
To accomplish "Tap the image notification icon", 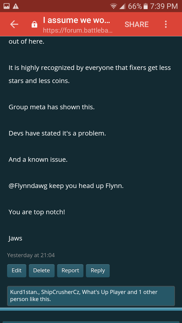I will (x=7, y=6).
